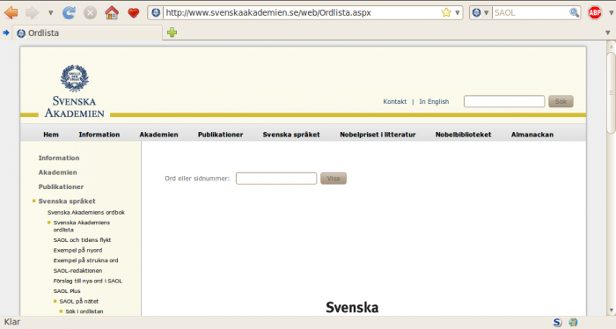
Task: Open the search engine selector dropdown
Action: (x=480, y=12)
